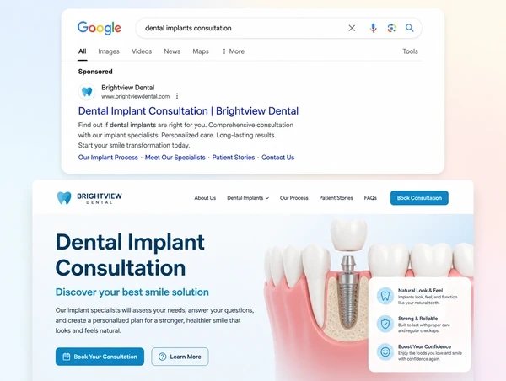Open the Our Implant Process sitelink

pos(108,158)
